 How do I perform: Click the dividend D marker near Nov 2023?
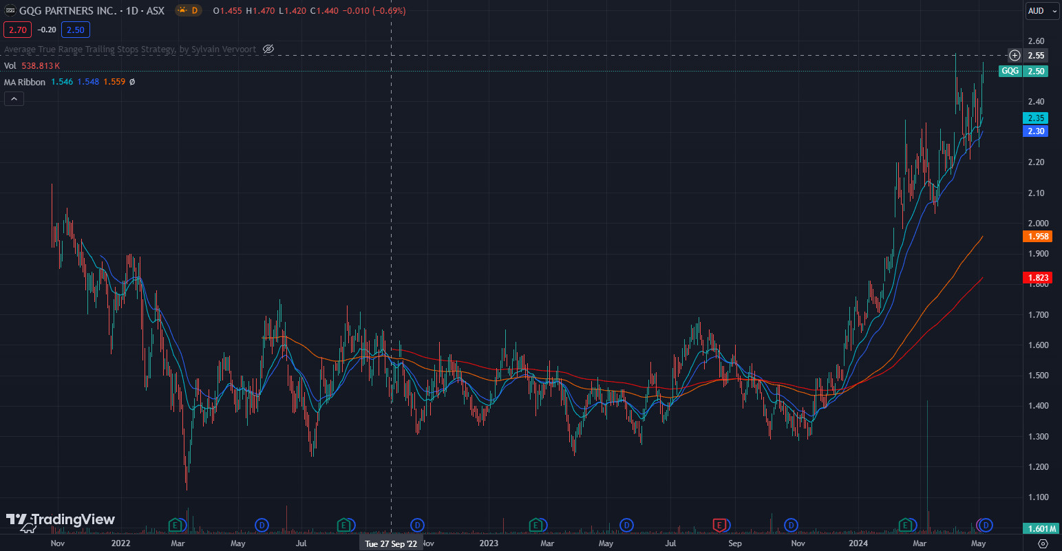[791, 526]
